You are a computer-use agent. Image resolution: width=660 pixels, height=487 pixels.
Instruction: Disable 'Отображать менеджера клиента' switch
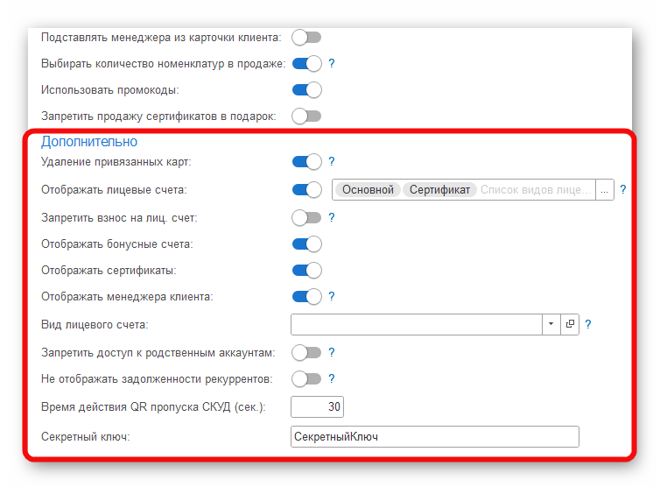307,297
